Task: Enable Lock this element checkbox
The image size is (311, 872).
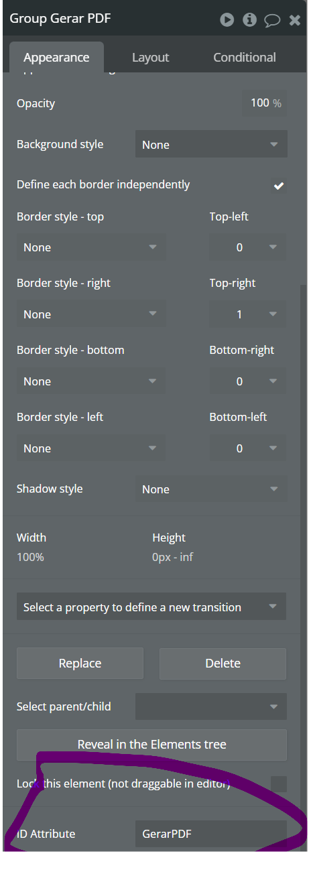Action: (279, 784)
